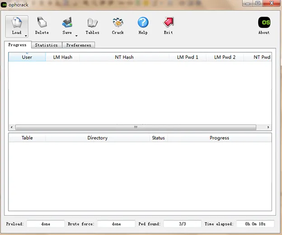
Task: Open the About ophcrack icon
Action: pyautogui.click(x=264, y=22)
